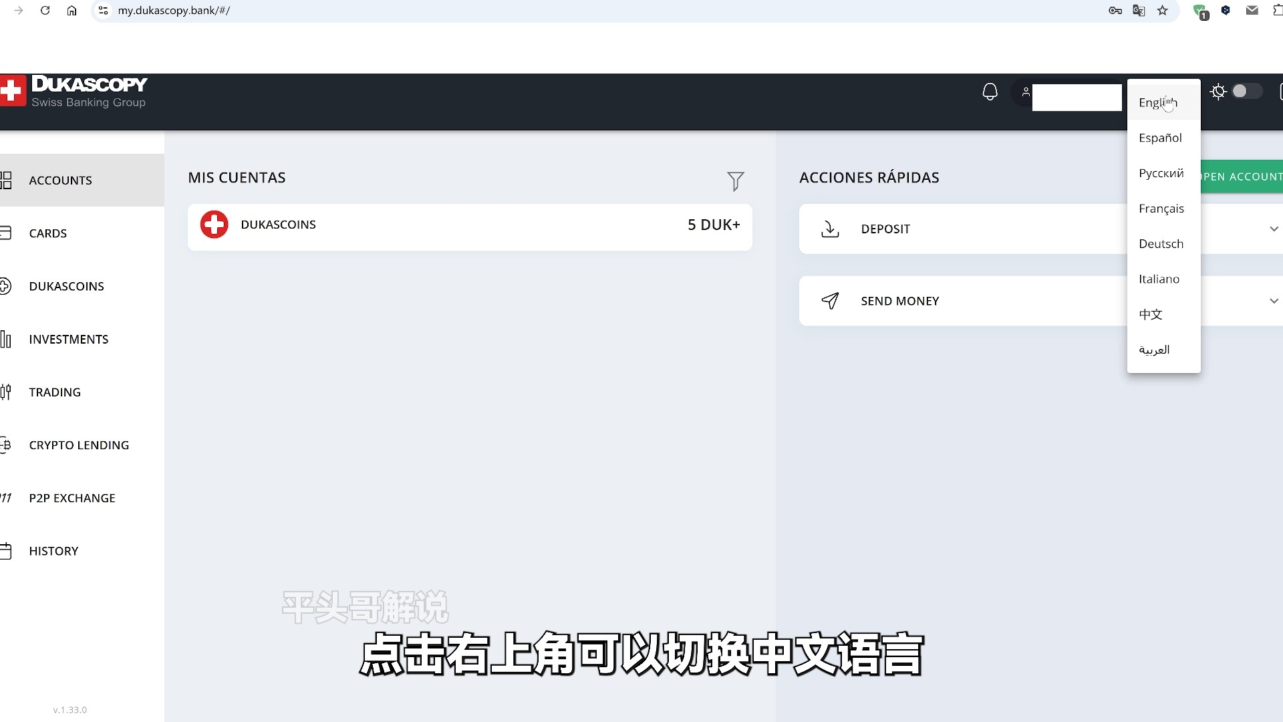Screen dimensions: 1283x722
Task: Go forward in browser
Action: coord(19,11)
